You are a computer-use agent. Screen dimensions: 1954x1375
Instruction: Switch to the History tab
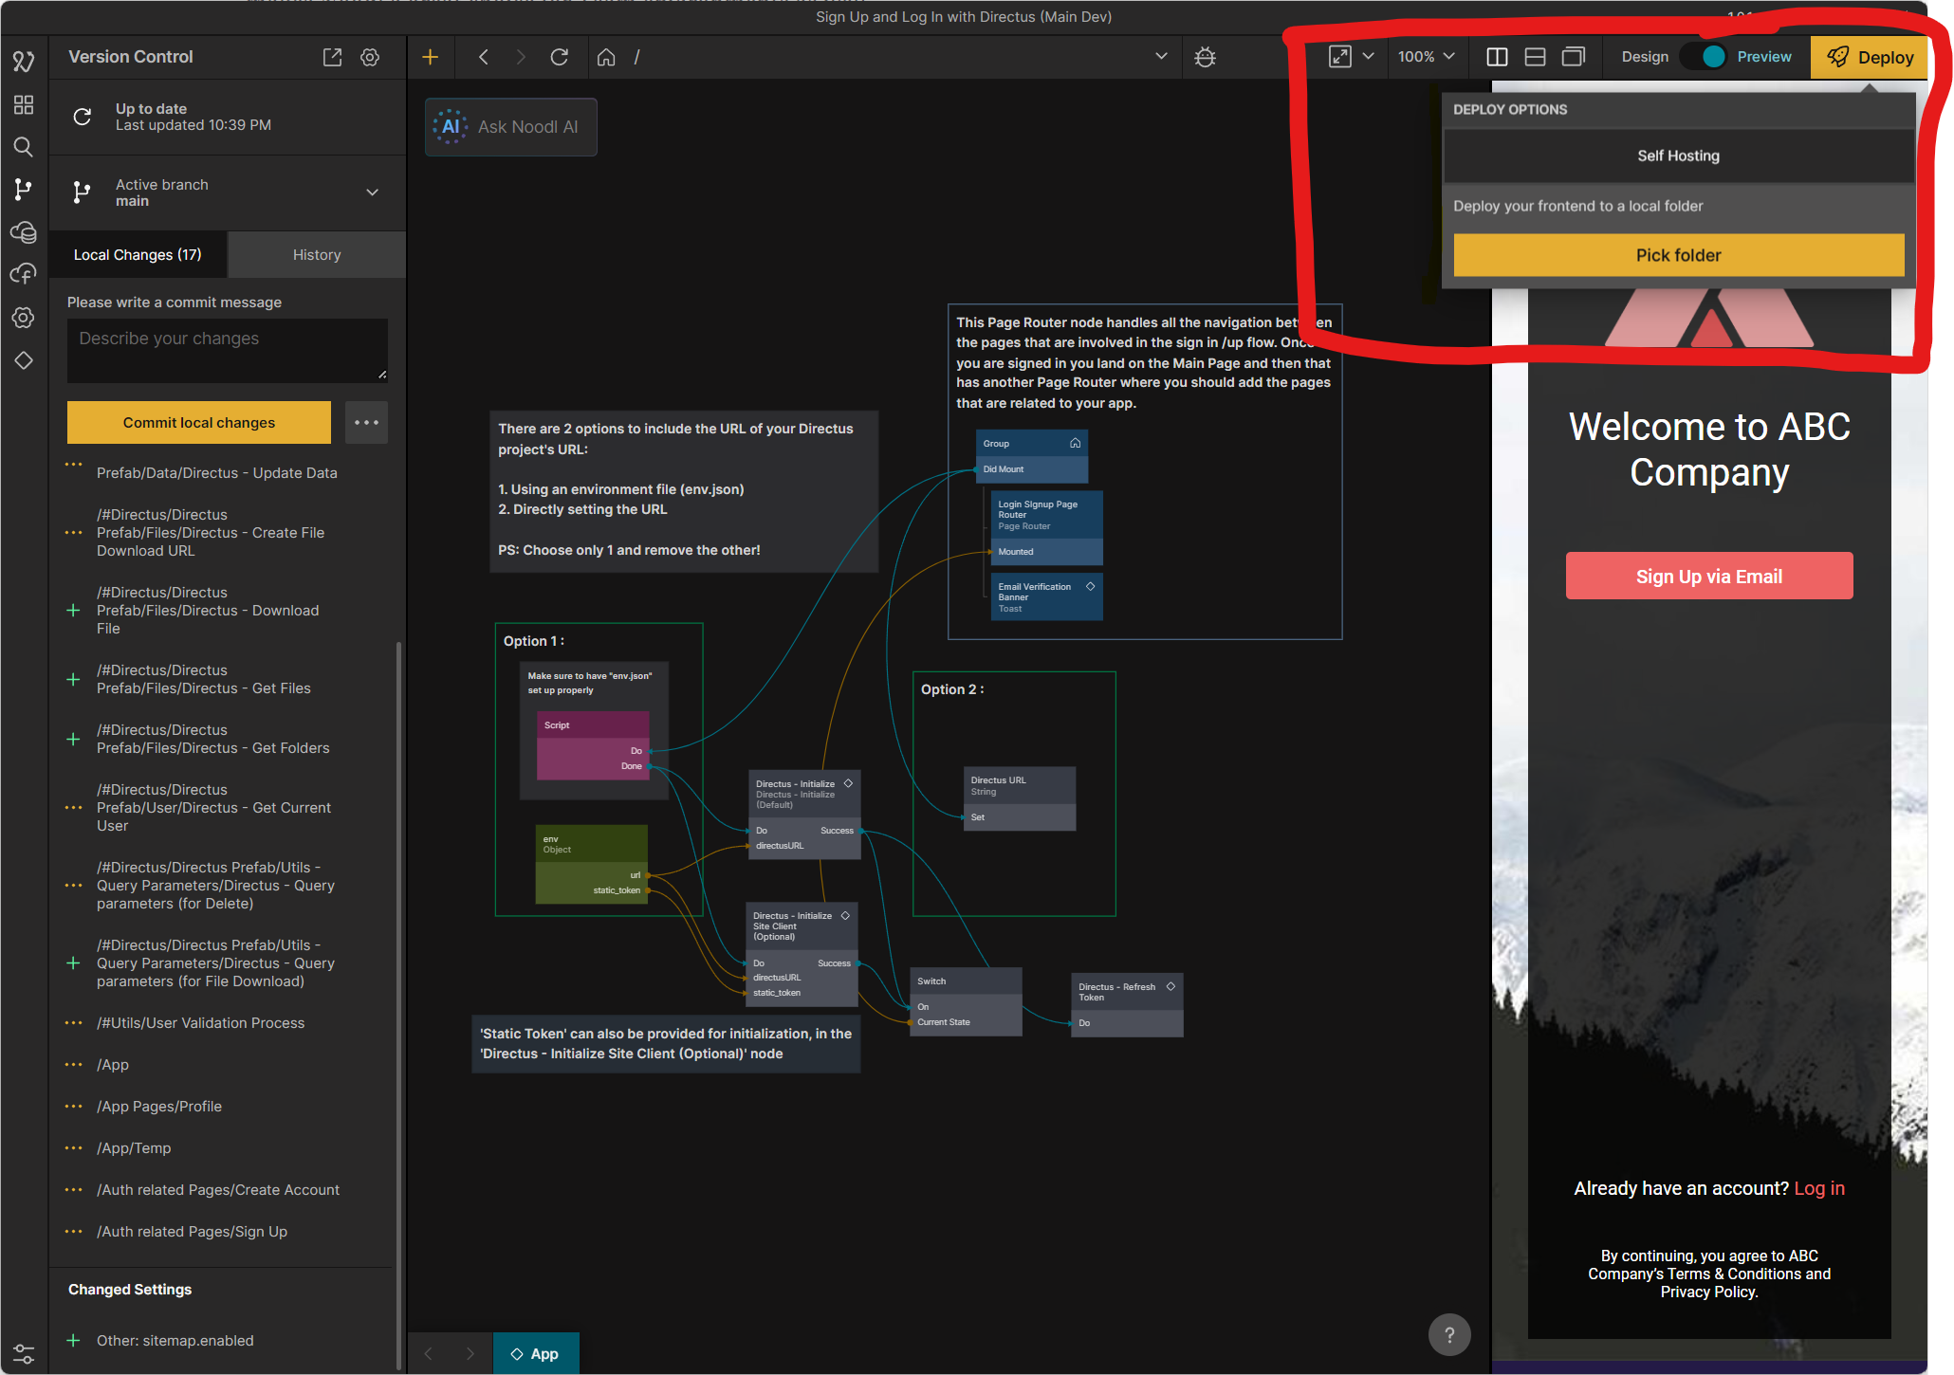coord(316,255)
